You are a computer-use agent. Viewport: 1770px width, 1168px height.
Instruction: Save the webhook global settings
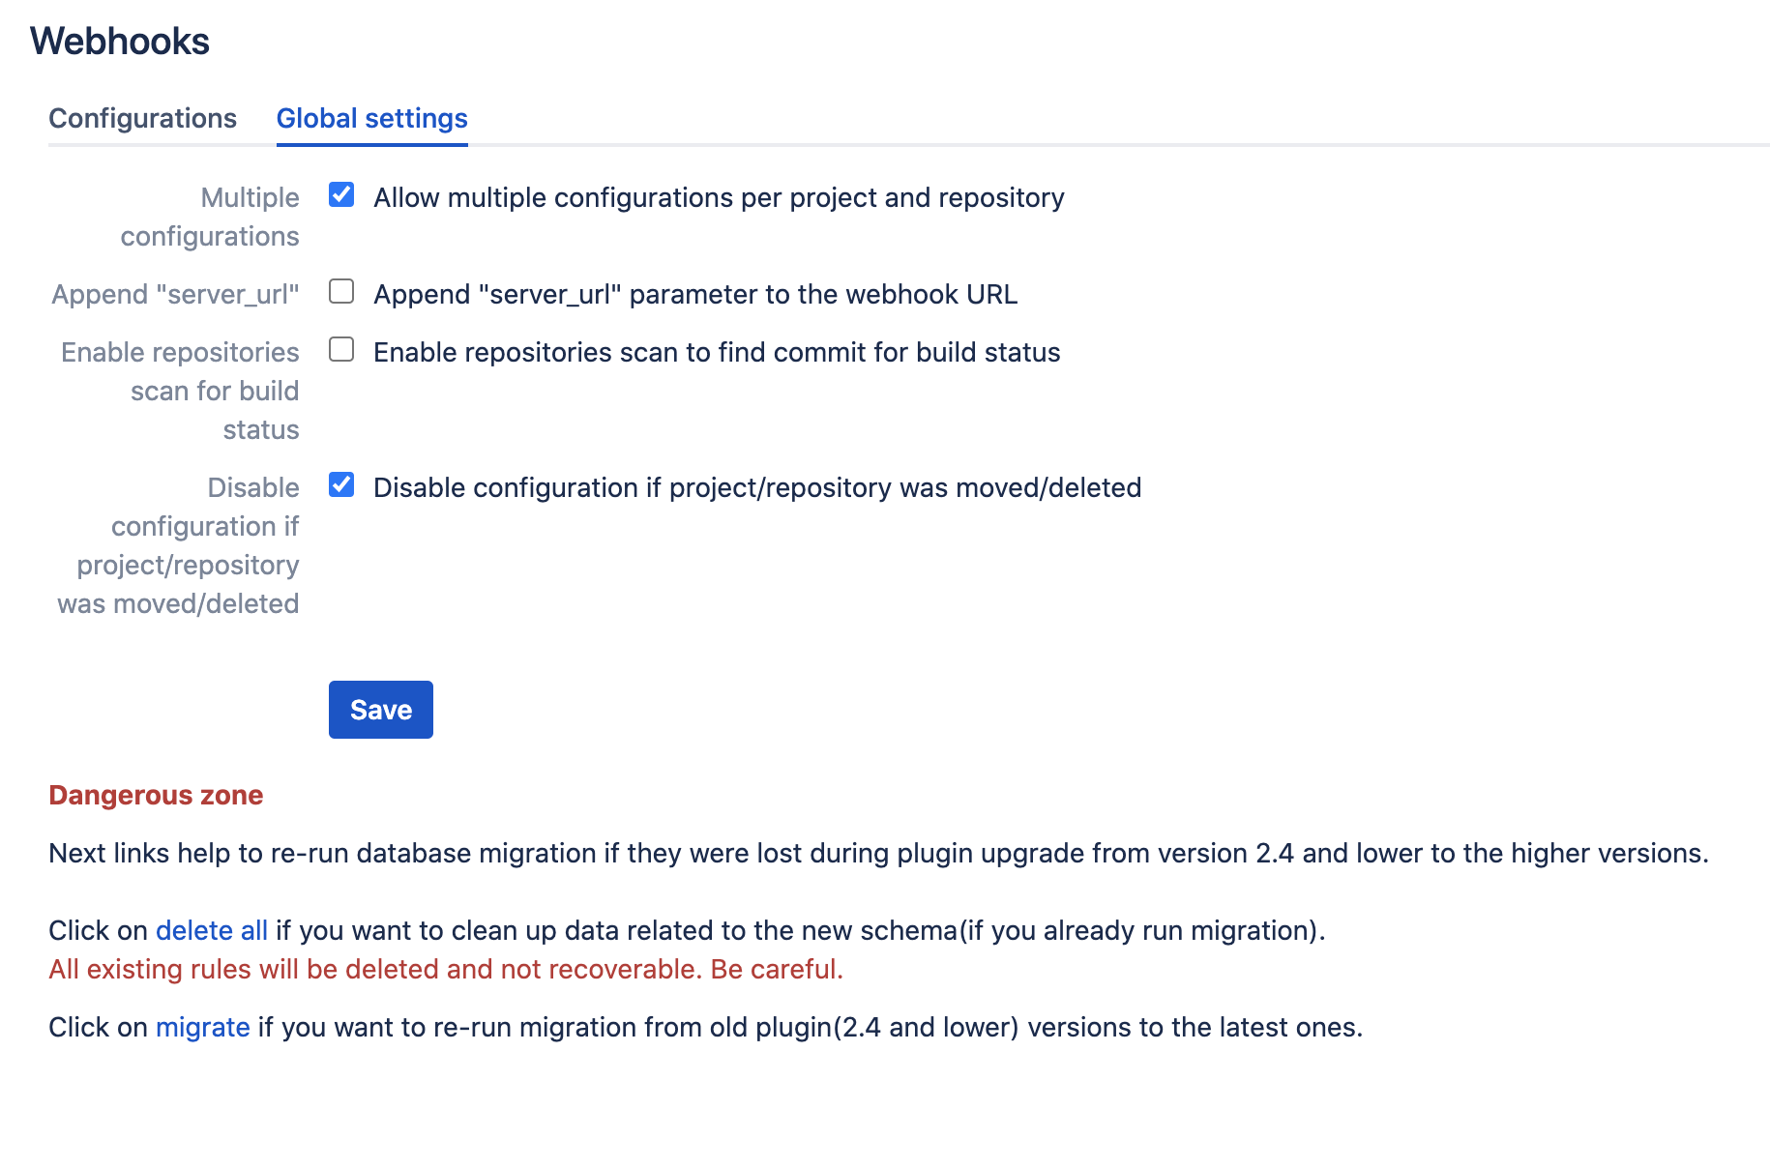380,709
